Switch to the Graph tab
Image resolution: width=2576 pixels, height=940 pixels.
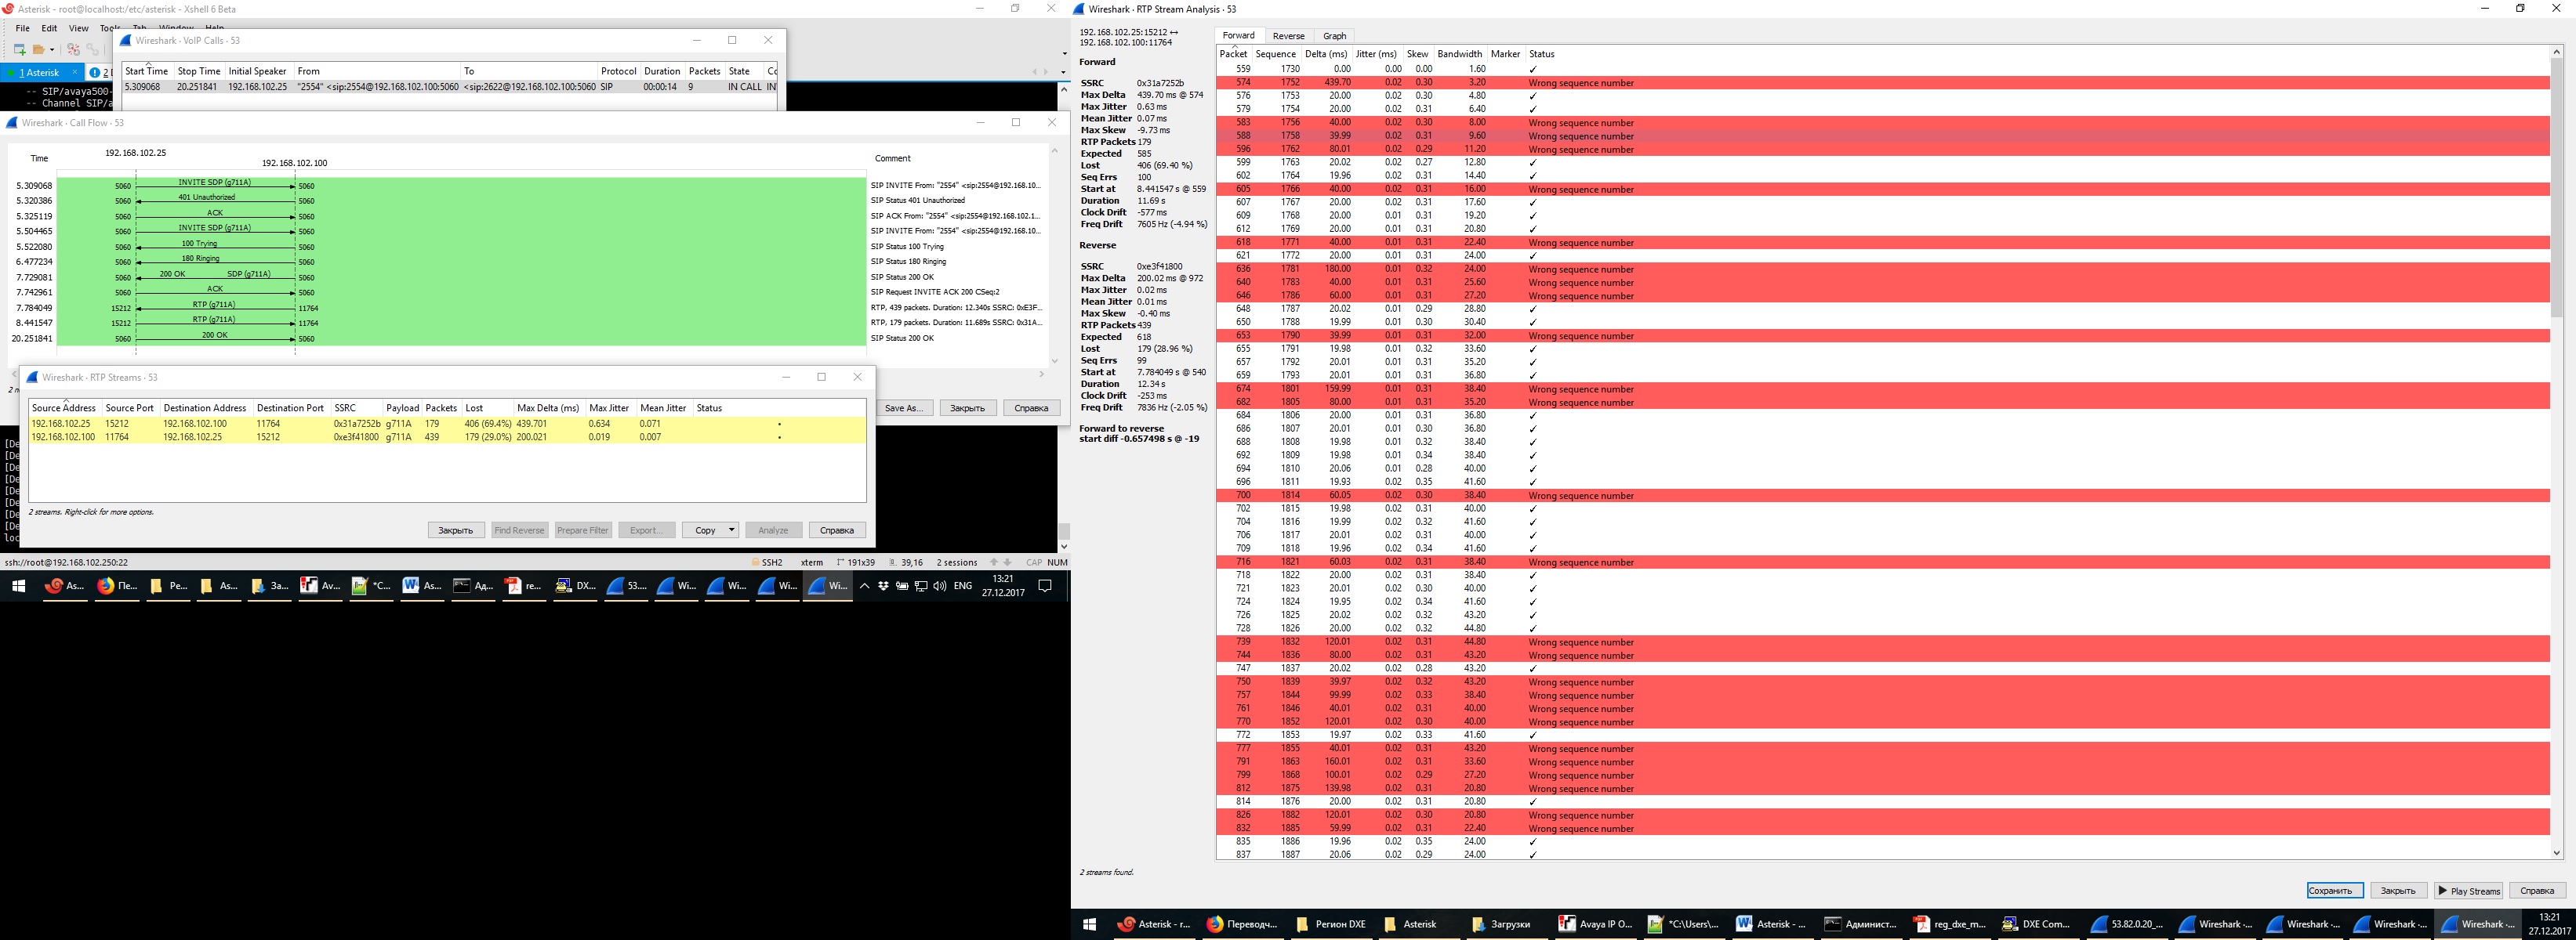pos(1334,36)
